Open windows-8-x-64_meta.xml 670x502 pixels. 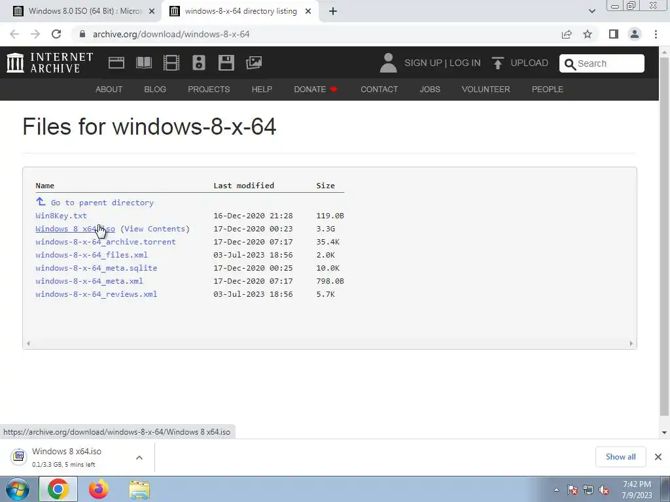[89, 281]
